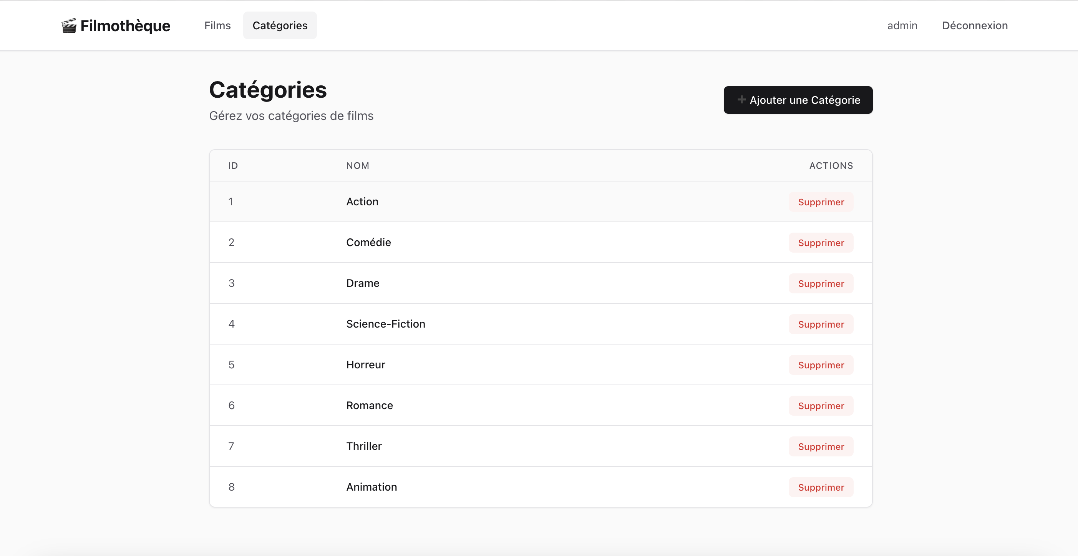Click the clapperboard logo icon
Image resolution: width=1078 pixels, height=556 pixels.
(x=69, y=26)
